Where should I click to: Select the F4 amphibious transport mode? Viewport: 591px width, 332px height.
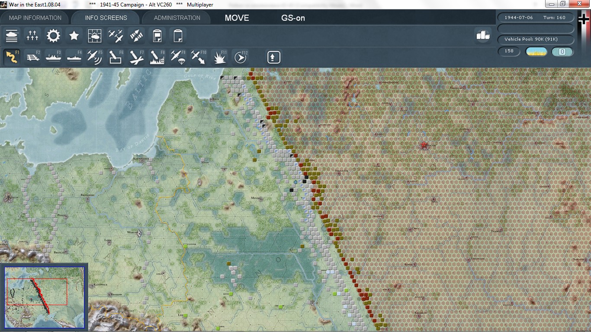coord(74,57)
